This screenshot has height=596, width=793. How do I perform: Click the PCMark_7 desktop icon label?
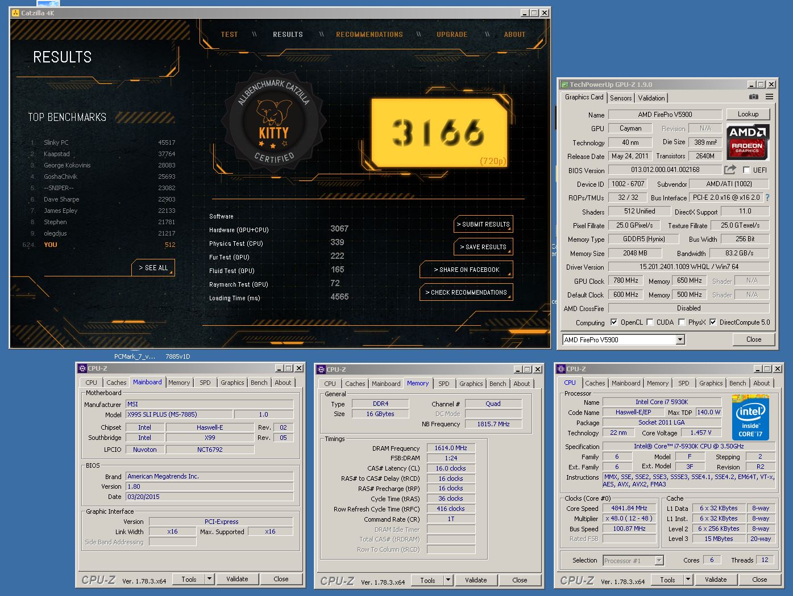(x=135, y=356)
